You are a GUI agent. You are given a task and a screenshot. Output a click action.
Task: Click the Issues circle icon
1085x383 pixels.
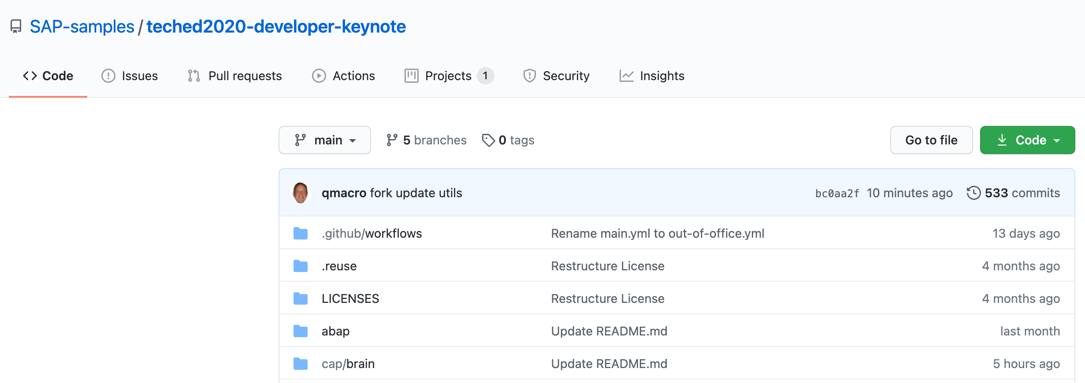click(108, 76)
